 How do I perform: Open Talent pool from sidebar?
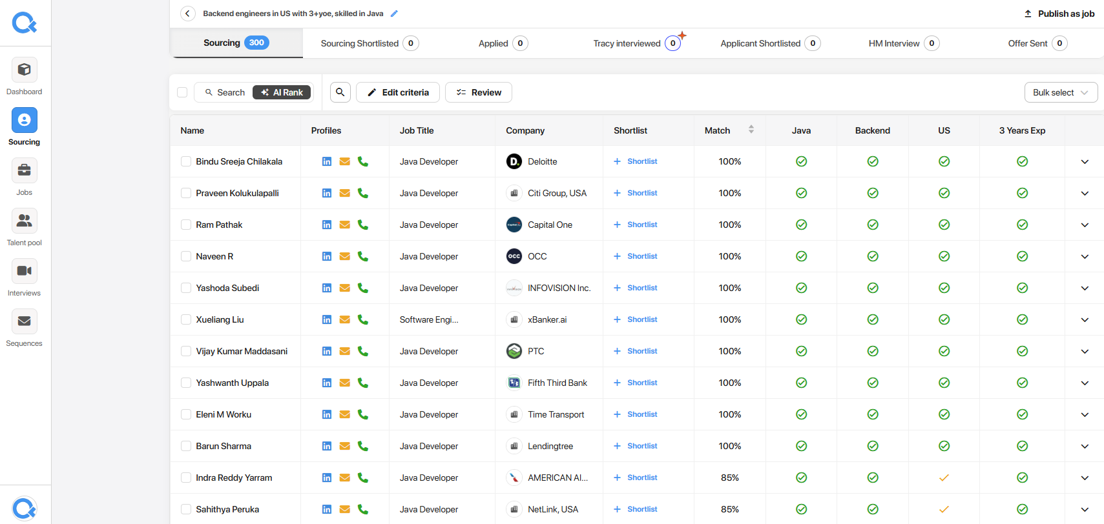click(x=24, y=221)
